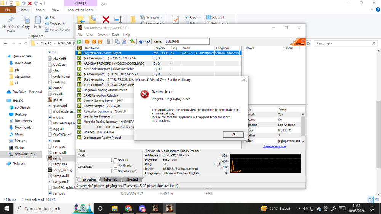Viewport: 381px width, 214px height.
Task: Click Select all in Explorer ribbon
Action: point(215,17)
